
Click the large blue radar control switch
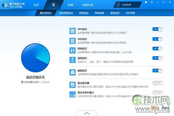coord(35,58)
